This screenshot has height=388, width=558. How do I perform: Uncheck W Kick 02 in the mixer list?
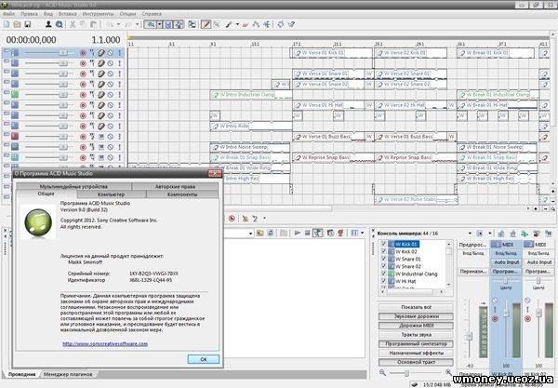coord(383,251)
